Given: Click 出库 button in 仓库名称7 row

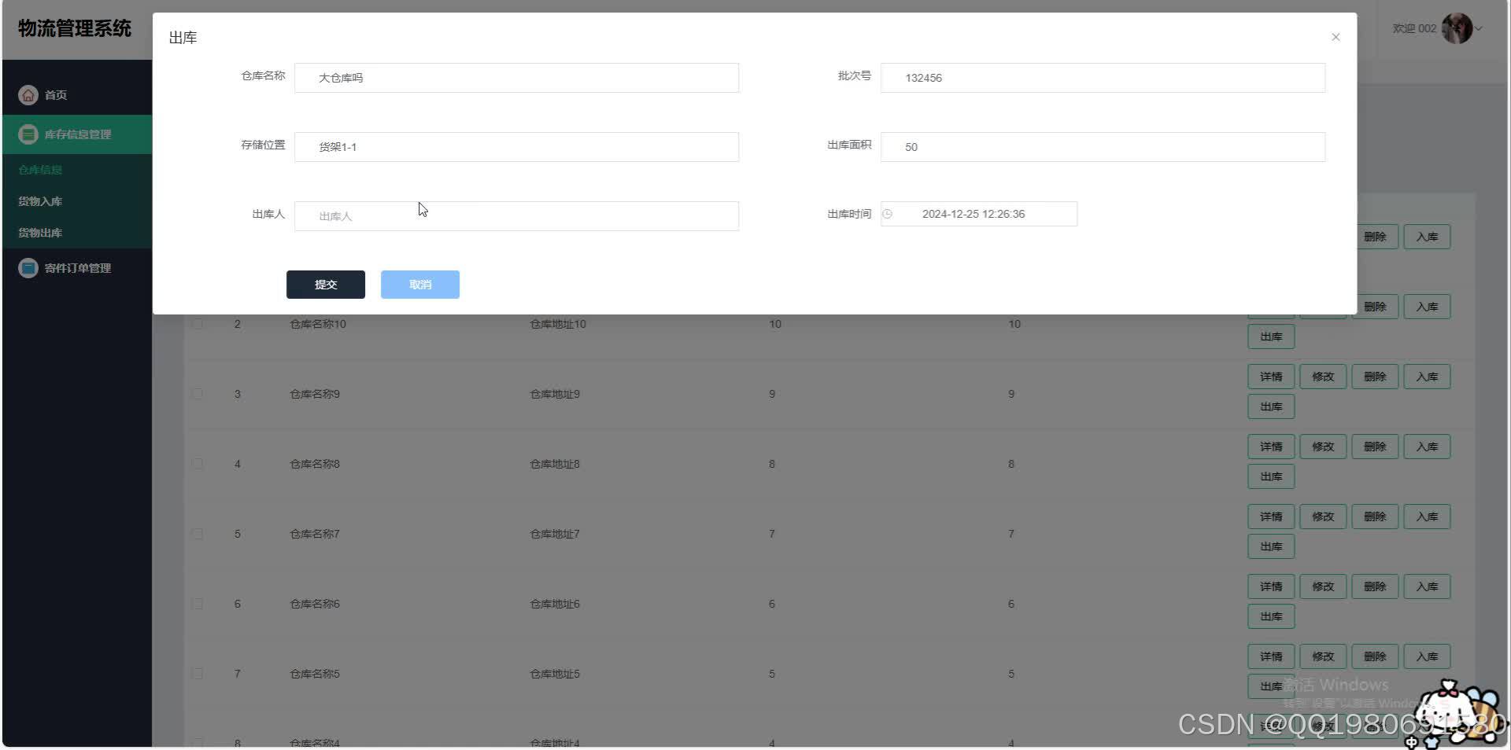Looking at the screenshot, I should click(x=1271, y=546).
